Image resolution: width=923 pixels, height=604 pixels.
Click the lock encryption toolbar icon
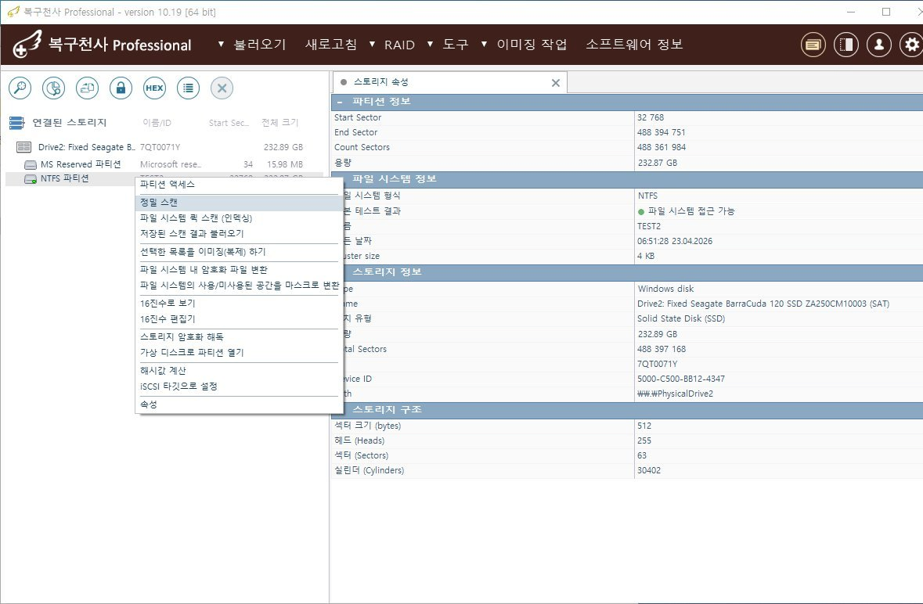coord(121,88)
